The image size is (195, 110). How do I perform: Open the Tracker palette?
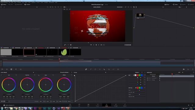tap(100, 69)
